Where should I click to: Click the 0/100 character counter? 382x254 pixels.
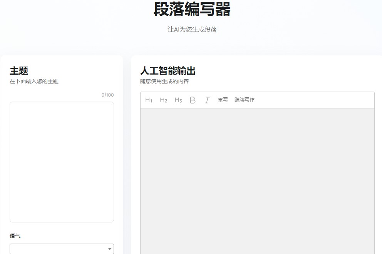pos(108,95)
